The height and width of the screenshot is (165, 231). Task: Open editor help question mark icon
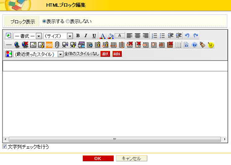[195, 45]
